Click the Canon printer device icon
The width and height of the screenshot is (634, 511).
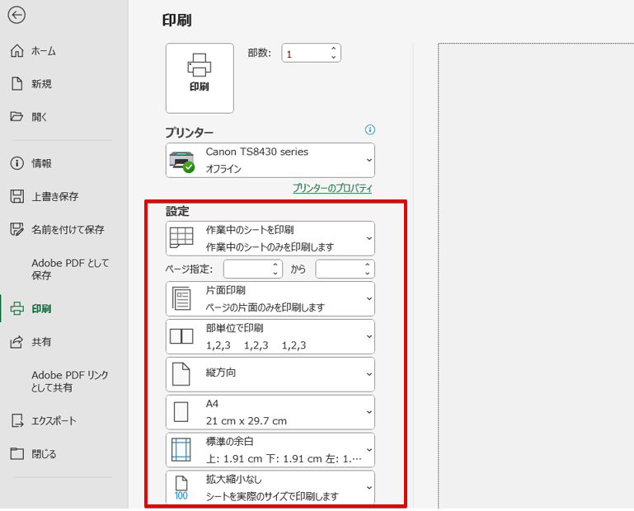click(182, 162)
